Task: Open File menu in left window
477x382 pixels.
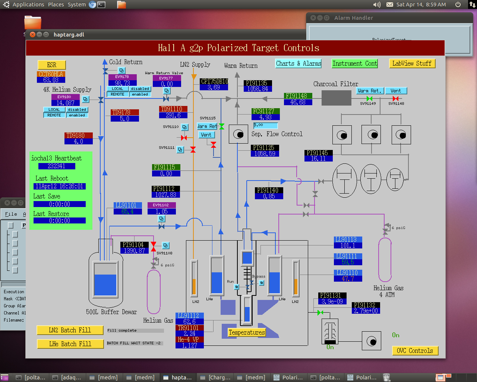Action: tap(11, 214)
